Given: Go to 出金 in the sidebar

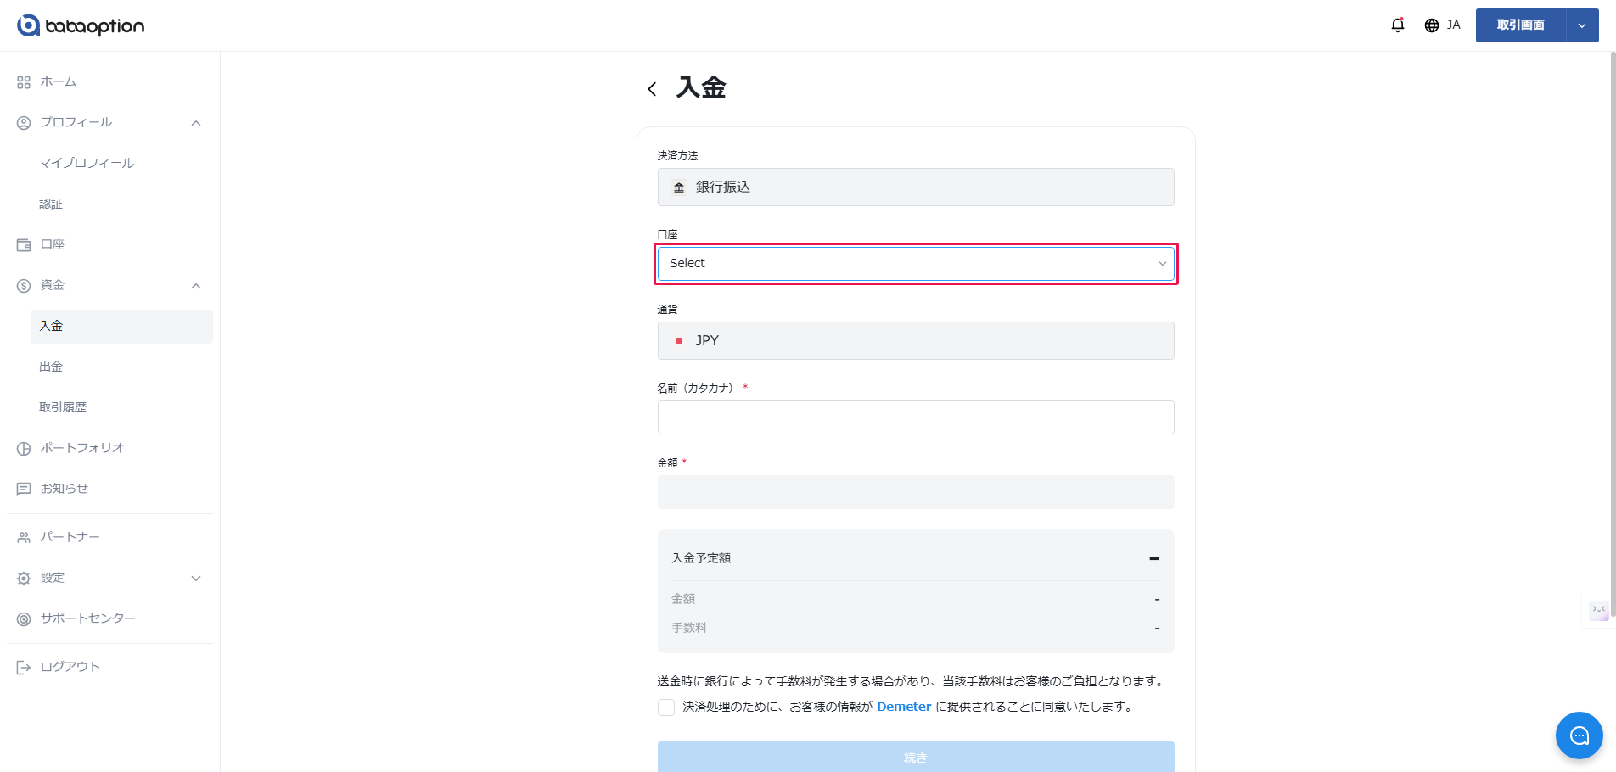Looking at the screenshot, I should point(51,366).
